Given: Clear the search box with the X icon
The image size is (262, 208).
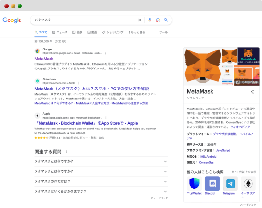Looking at the screenshot, I should tap(140, 20).
